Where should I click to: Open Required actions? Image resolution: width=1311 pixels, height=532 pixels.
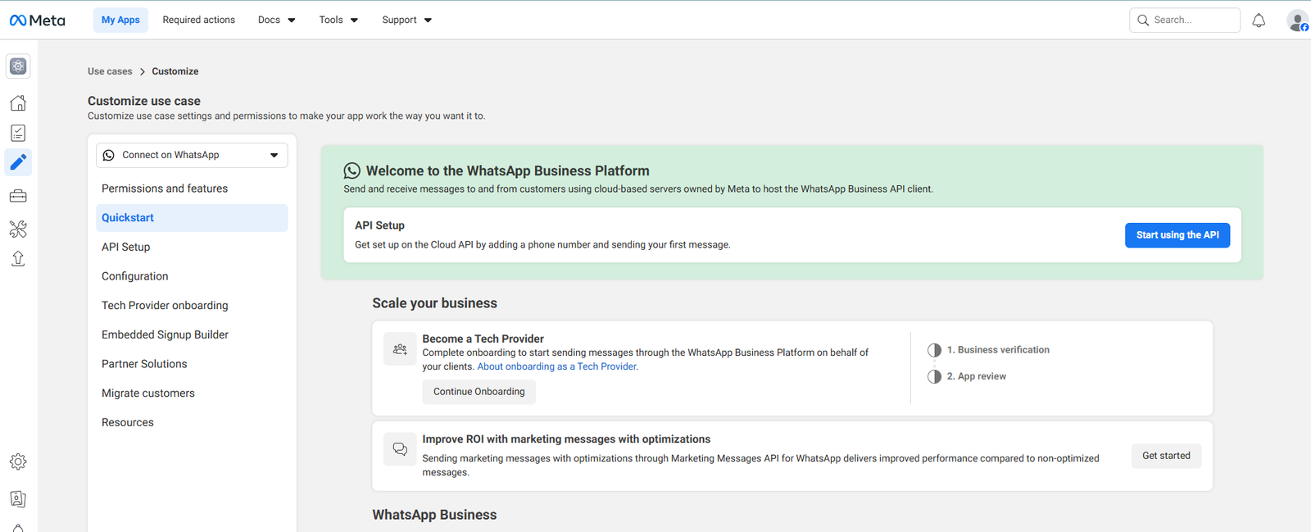click(198, 20)
